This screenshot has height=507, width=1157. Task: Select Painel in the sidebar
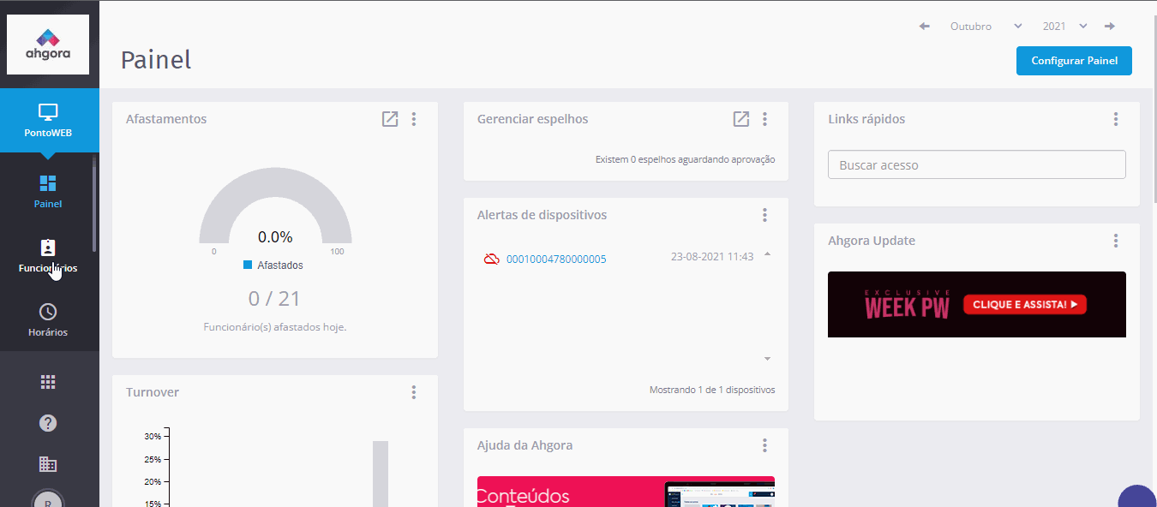(48, 192)
